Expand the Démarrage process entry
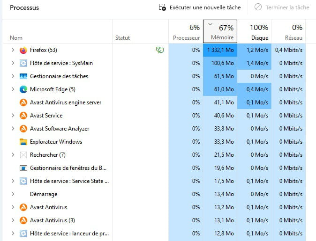The height and width of the screenshot is (241, 316). (x=13, y=194)
